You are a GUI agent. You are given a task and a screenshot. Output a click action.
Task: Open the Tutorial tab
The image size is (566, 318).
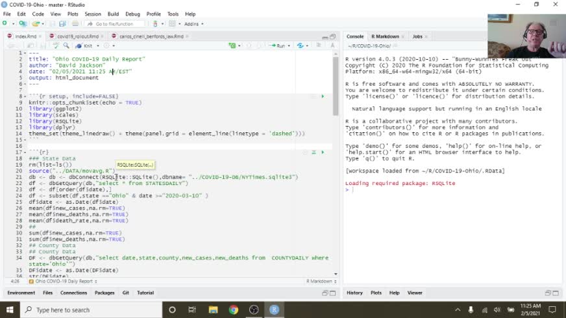pos(145,293)
